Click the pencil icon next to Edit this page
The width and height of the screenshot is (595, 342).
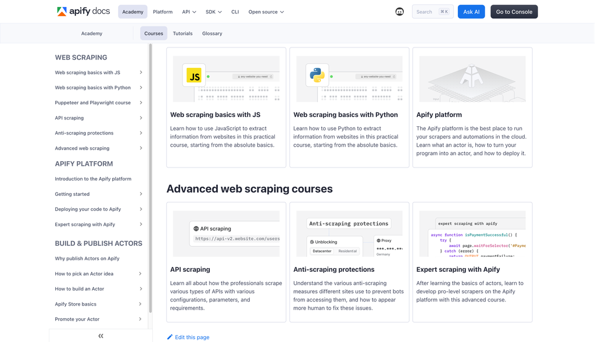[170, 337]
